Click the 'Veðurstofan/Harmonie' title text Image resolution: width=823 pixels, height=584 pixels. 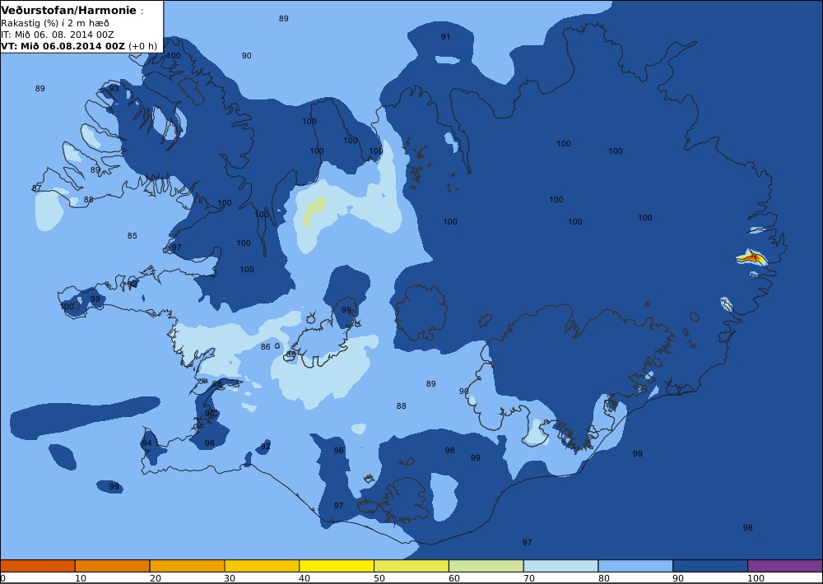coord(69,11)
